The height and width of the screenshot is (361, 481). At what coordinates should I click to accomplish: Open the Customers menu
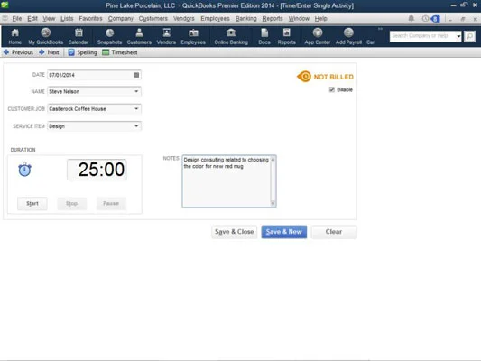(x=153, y=19)
